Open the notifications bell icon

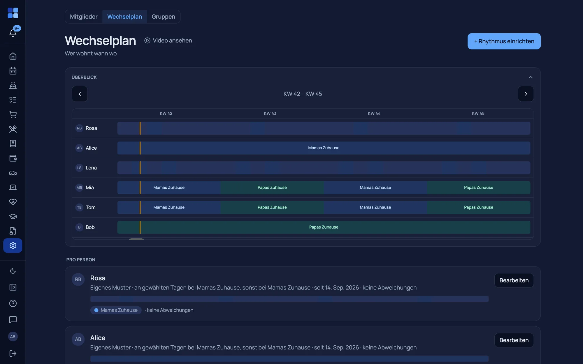tap(13, 33)
